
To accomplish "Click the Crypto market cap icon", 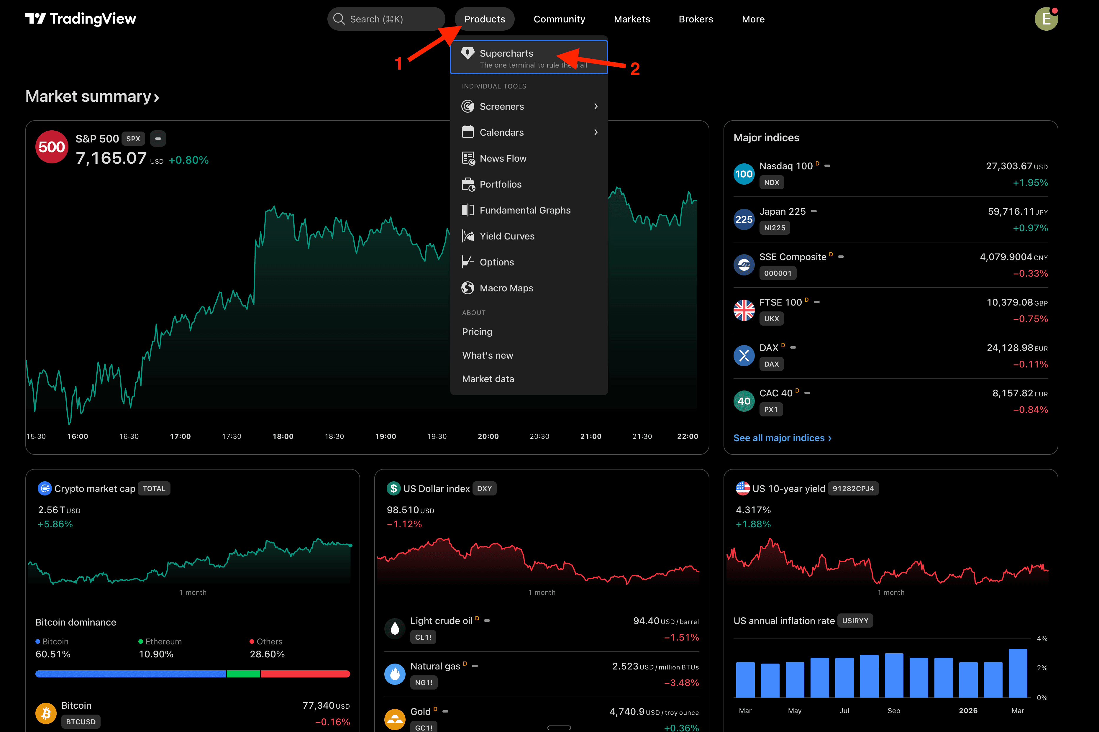I will pos(44,488).
